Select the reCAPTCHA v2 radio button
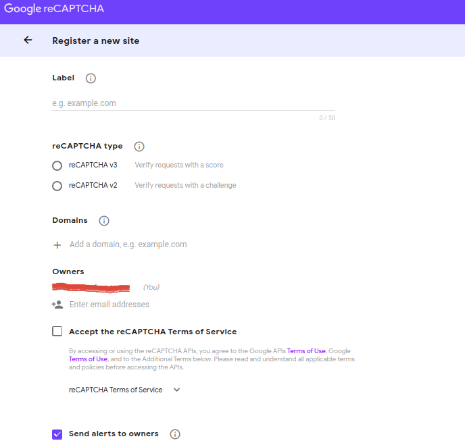The image size is (465, 443). pyautogui.click(x=57, y=186)
